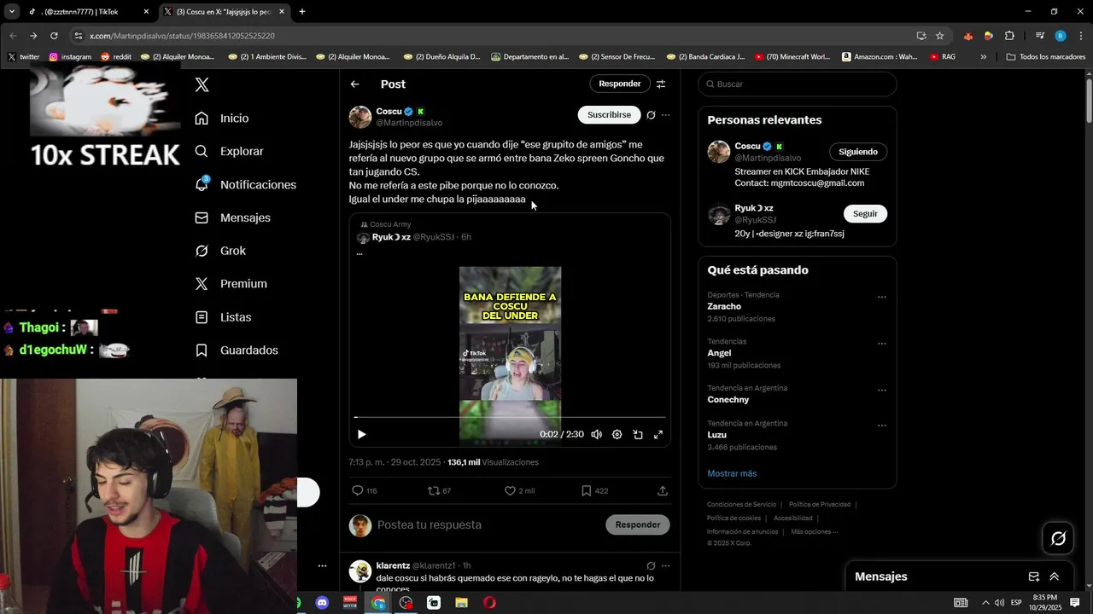Open video settings gear
The width and height of the screenshot is (1093, 614).
click(x=617, y=434)
